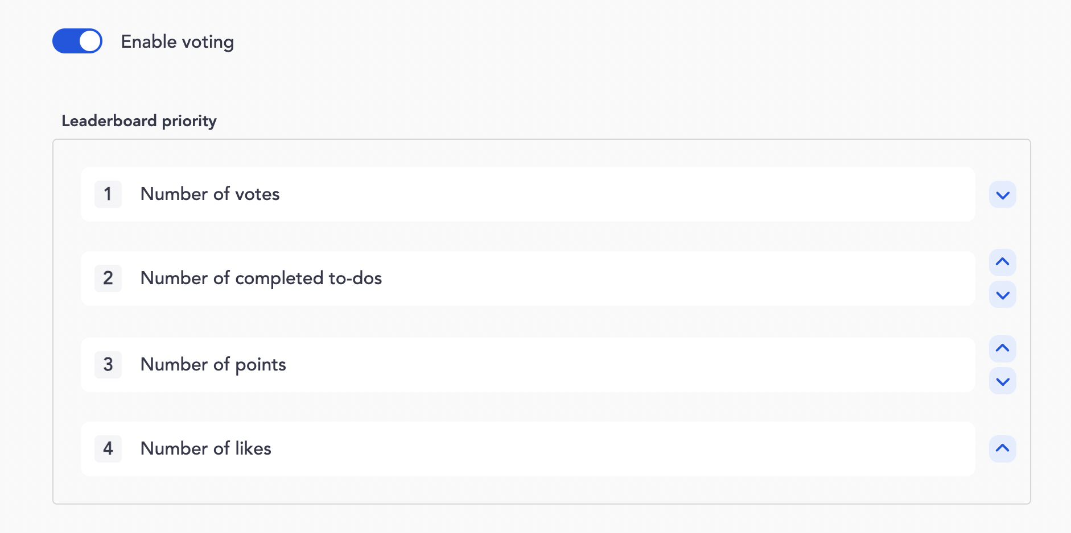Move Number of votes down one position
This screenshot has height=533, width=1071.
pyautogui.click(x=1002, y=195)
